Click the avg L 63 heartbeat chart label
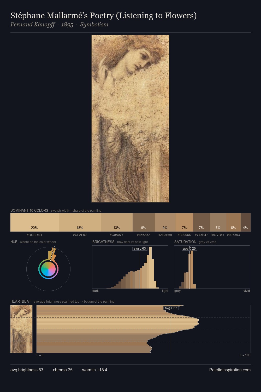This screenshot has height=392, width=261. click(x=171, y=308)
